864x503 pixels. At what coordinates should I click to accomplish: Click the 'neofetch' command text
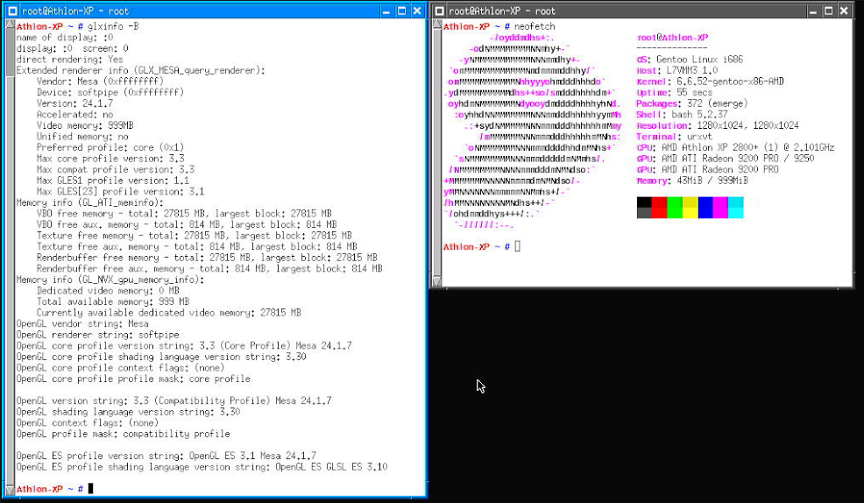pyautogui.click(x=535, y=26)
